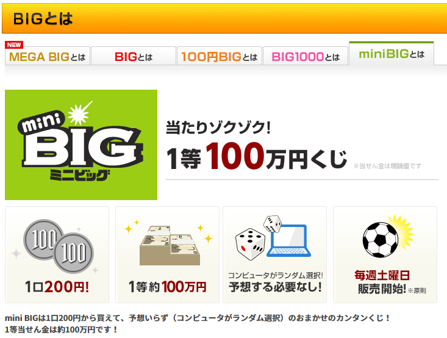The height and width of the screenshot is (338, 447).
Task: Click the two 100 yen coins icon
Action: coord(59,246)
